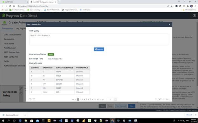Viewport: 198px width, 123px height.
Task: Increment the page number spinner
Action: tap(115, 99)
